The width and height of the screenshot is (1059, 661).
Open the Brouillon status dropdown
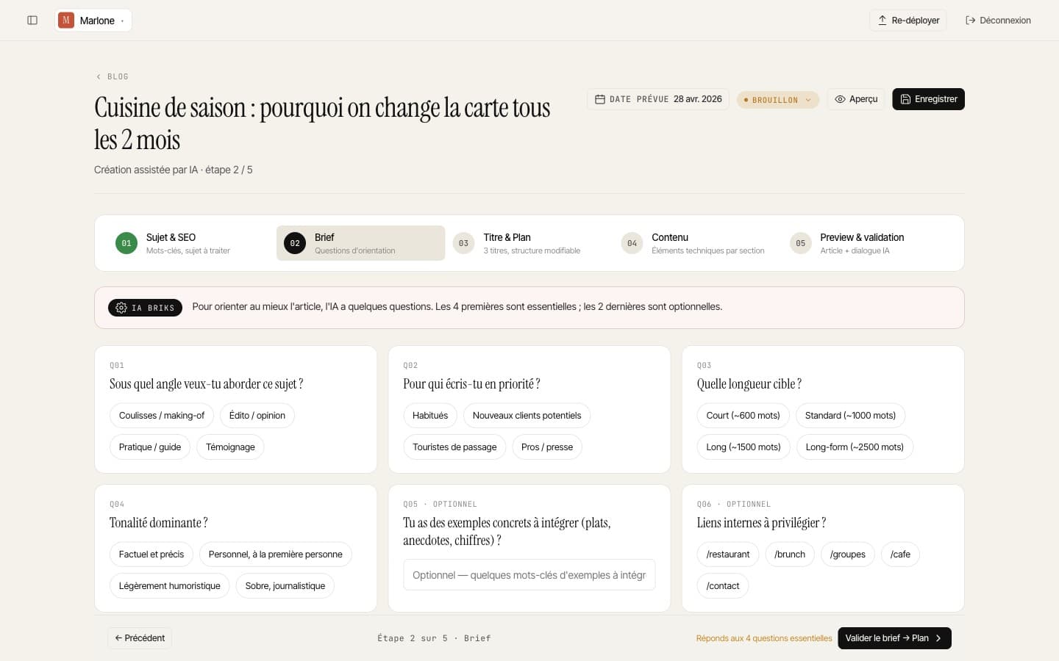pos(778,100)
